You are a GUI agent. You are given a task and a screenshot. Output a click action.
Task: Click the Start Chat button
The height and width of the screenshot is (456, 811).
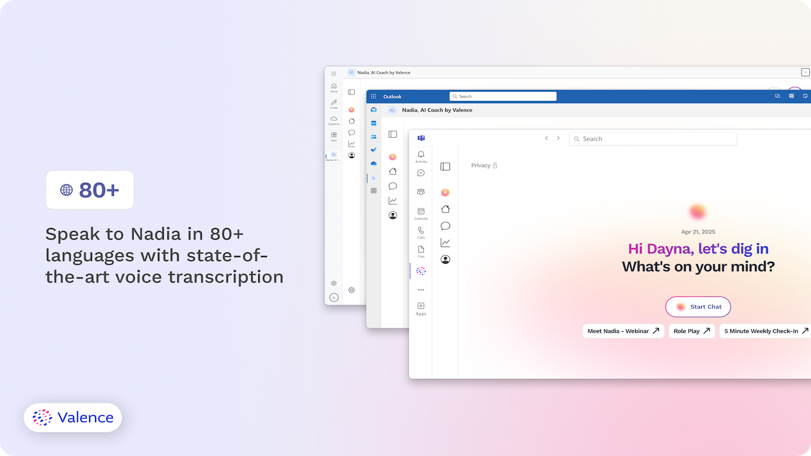(x=698, y=307)
